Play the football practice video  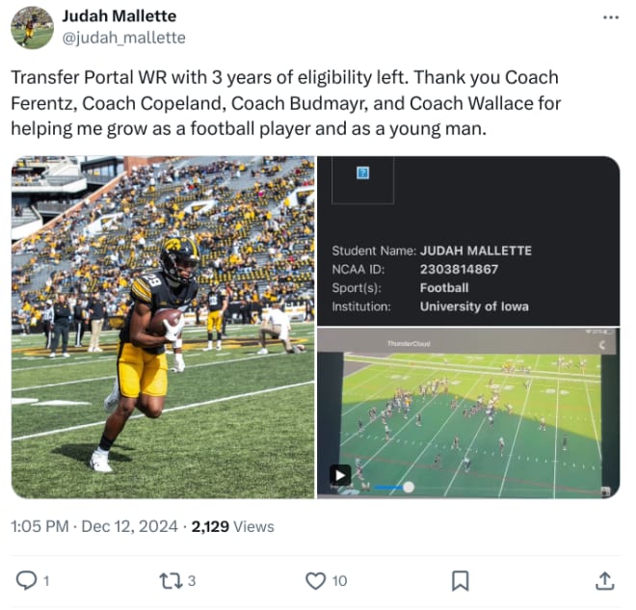click(x=340, y=474)
